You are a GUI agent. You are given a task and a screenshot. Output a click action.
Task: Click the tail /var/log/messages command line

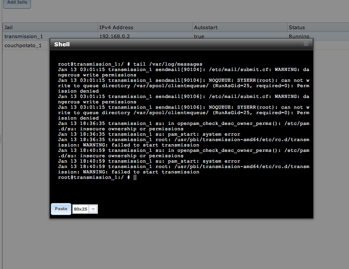pyautogui.click(x=130, y=64)
